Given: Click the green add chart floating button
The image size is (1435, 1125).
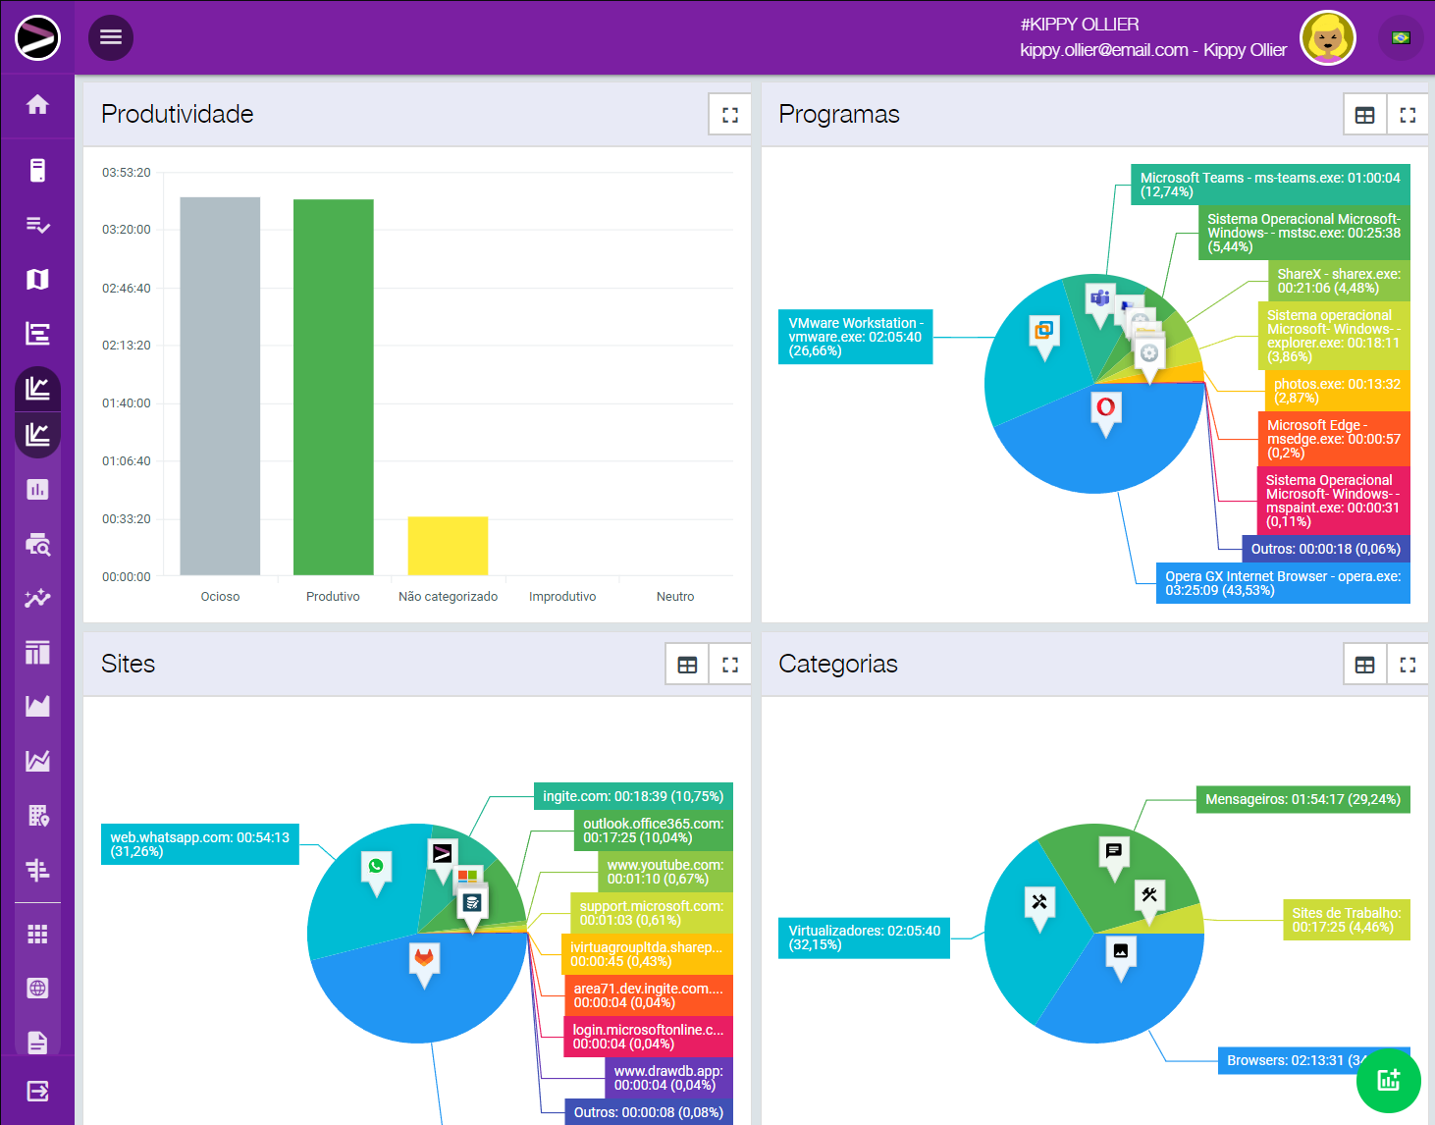Looking at the screenshot, I should pos(1388,1080).
